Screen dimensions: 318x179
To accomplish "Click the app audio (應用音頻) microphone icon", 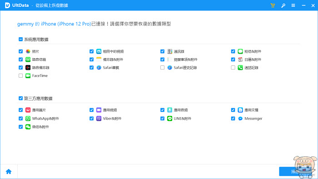I will [x=169, y=110].
